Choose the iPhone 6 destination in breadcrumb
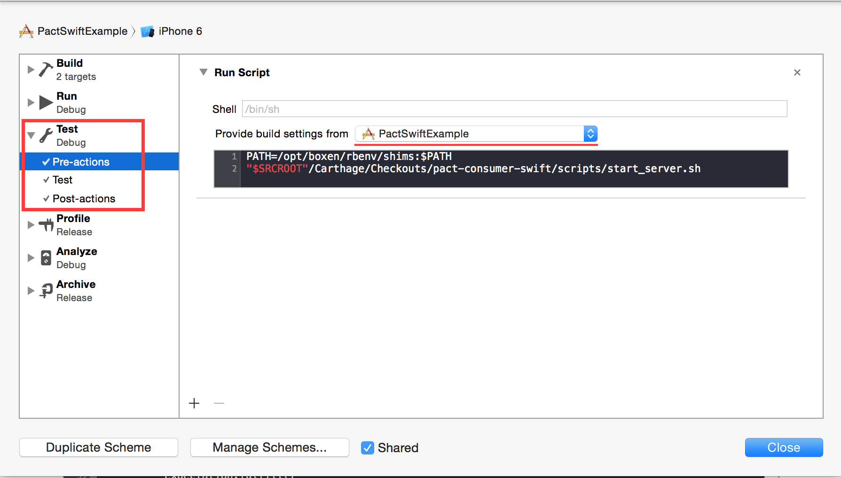The height and width of the screenshot is (478, 841). 180,32
